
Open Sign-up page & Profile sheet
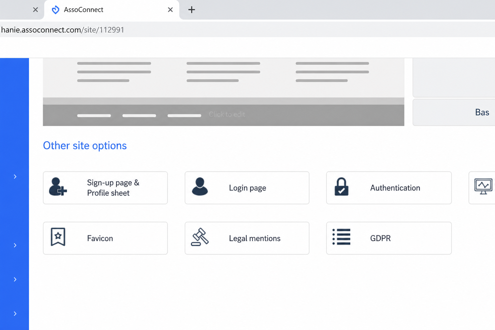(105, 188)
